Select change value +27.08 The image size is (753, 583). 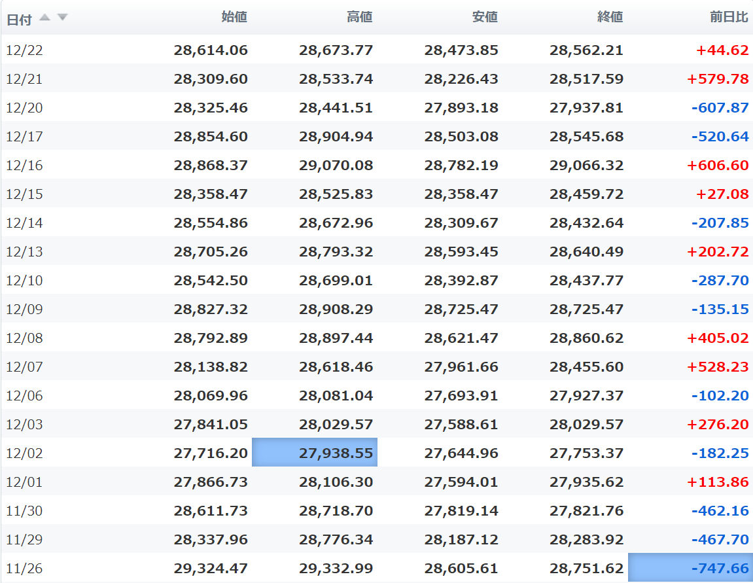tap(722, 194)
